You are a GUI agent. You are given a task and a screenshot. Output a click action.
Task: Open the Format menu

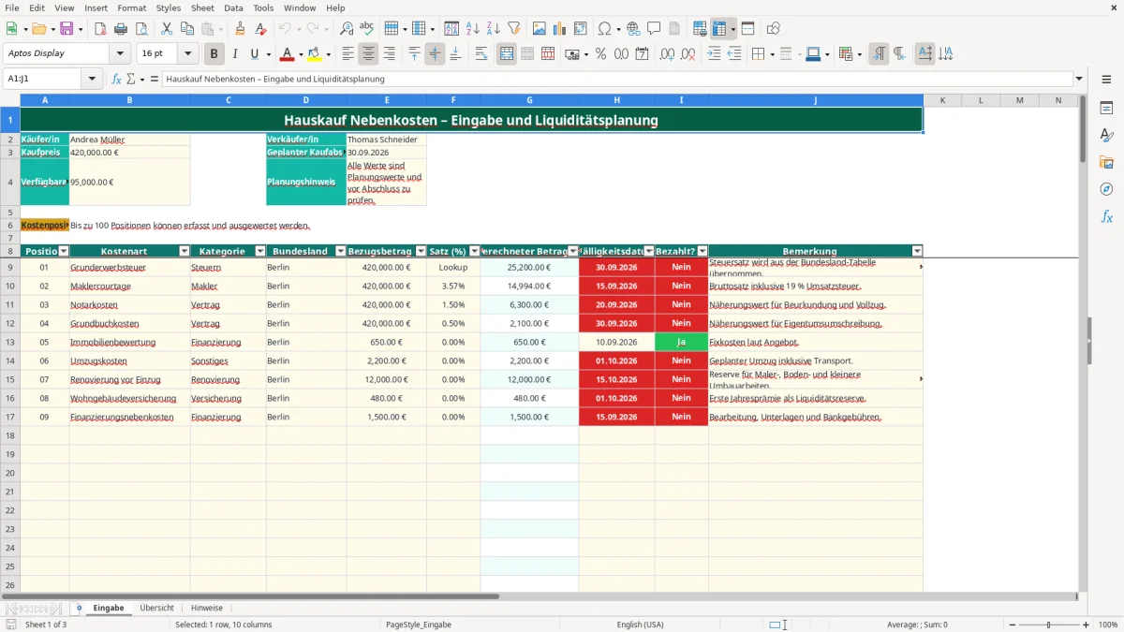(x=131, y=7)
